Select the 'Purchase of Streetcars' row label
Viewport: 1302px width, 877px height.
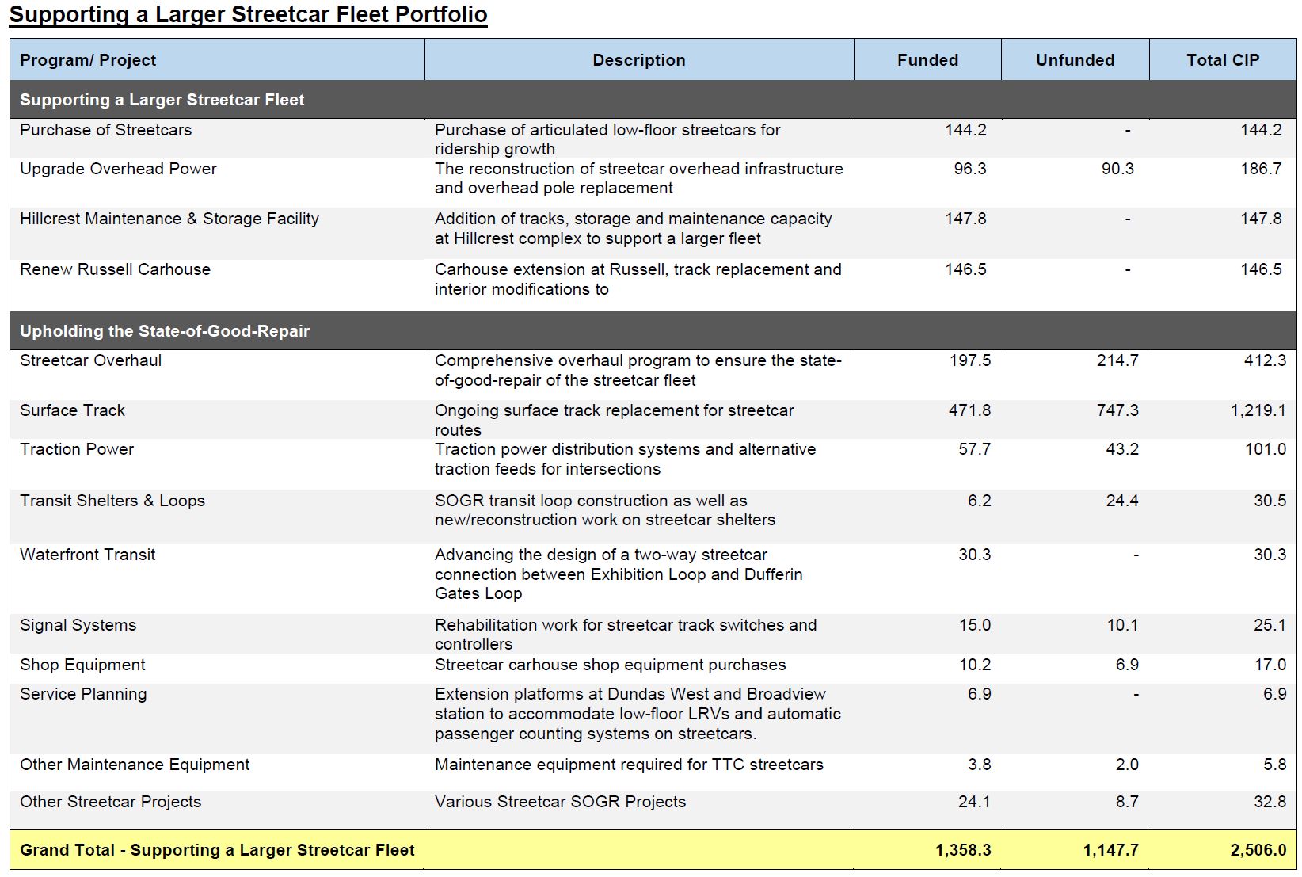(105, 130)
